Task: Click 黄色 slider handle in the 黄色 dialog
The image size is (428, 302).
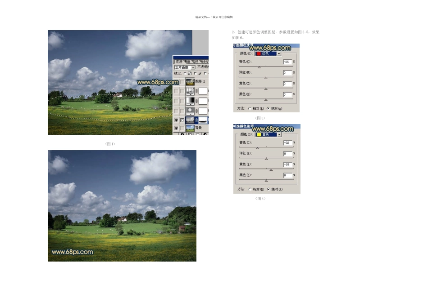Action: [x=271, y=170]
